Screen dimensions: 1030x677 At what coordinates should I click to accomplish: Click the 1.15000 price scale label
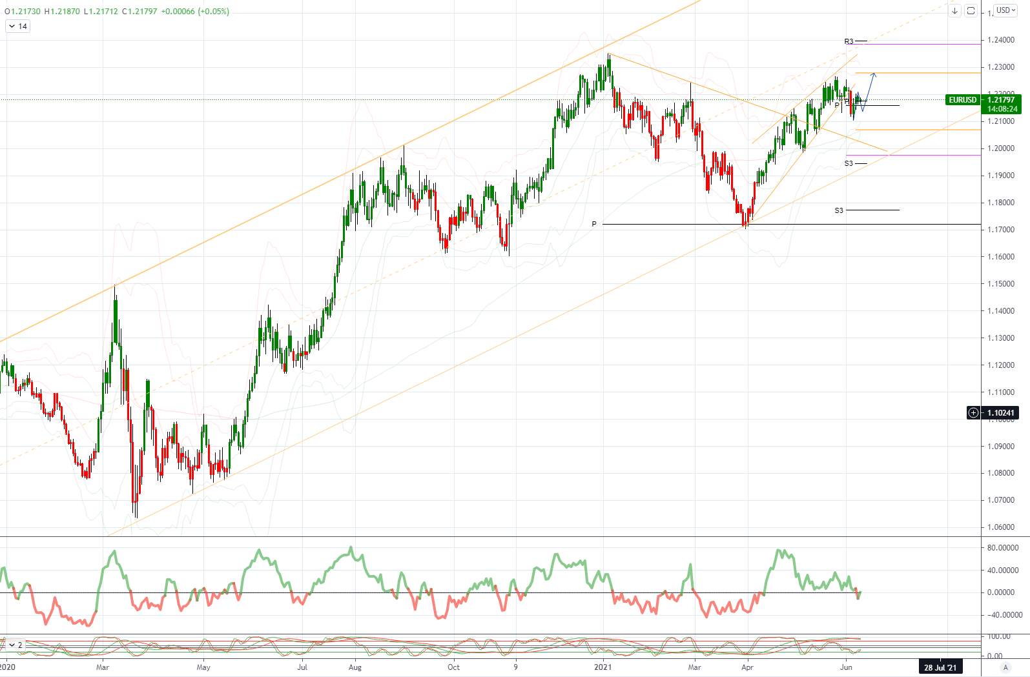pos(1001,284)
